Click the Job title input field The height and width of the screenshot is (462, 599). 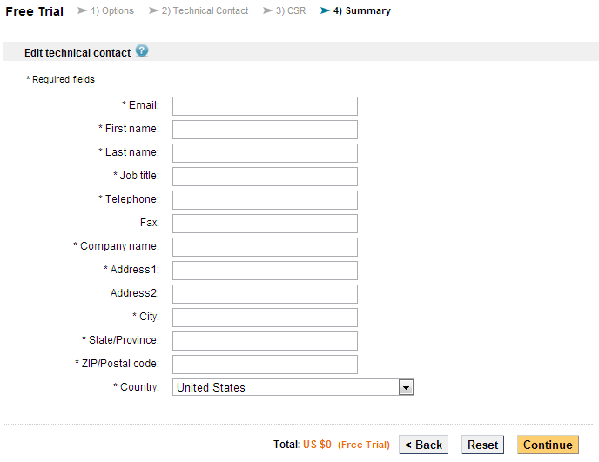pyautogui.click(x=265, y=177)
